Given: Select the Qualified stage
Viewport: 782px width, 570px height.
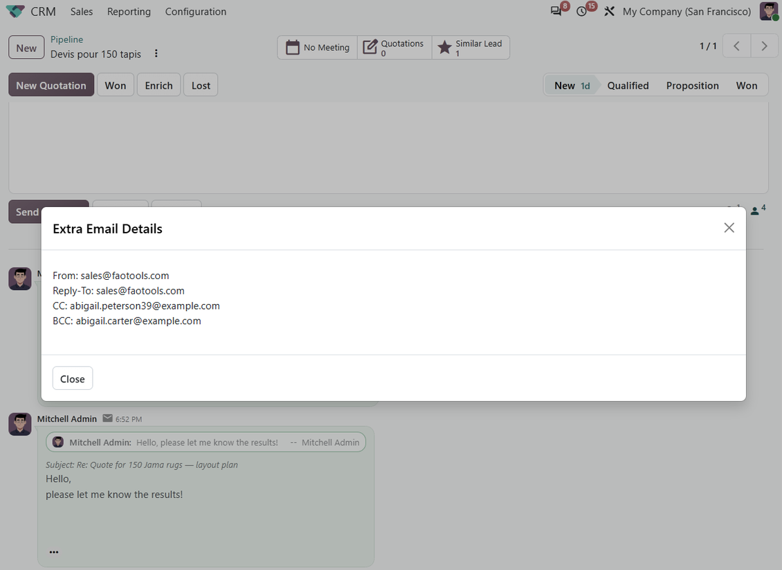Looking at the screenshot, I should click(628, 85).
